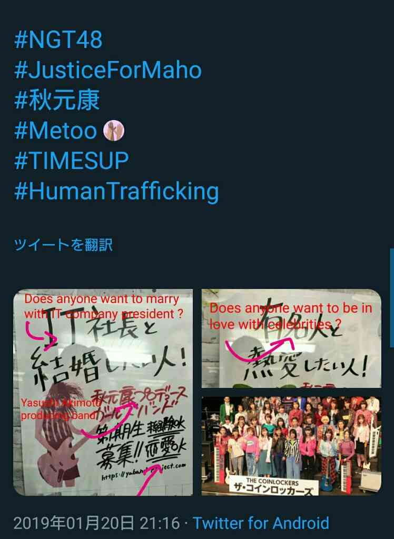Viewport: 394px width, 539px height.
Task: Open the #TIMESUP hashtag
Action: (71, 161)
